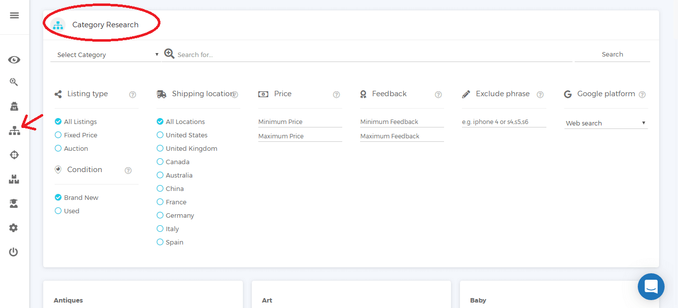Focus the Exclude phrase input field

click(503, 122)
